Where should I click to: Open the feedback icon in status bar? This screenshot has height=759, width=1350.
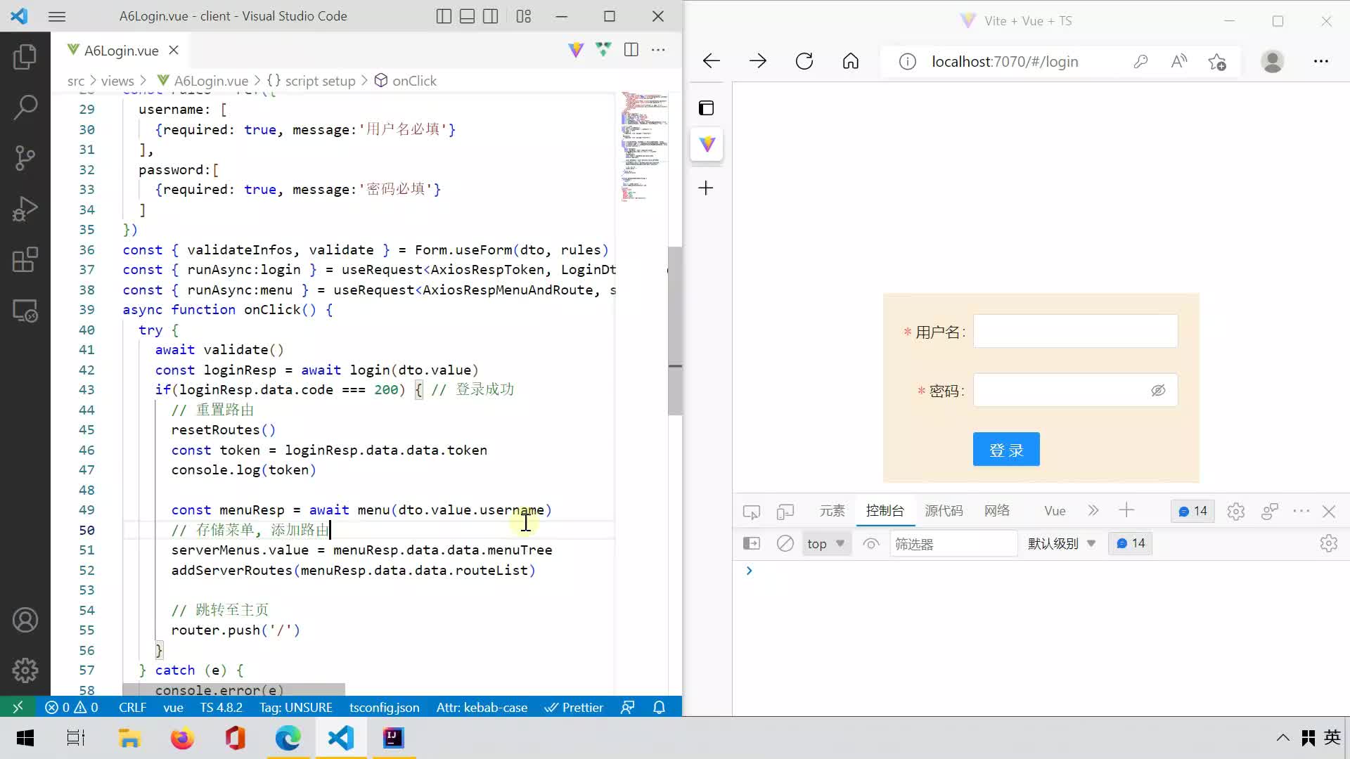point(628,707)
